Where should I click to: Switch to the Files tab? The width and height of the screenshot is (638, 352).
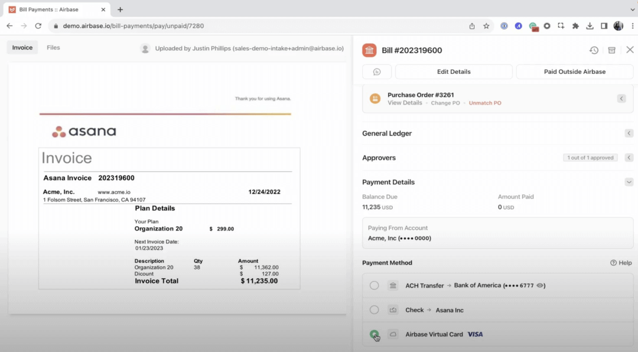coord(53,48)
